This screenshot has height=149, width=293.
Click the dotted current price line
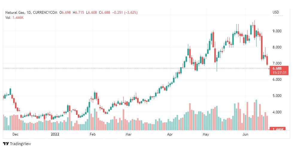[136, 68]
